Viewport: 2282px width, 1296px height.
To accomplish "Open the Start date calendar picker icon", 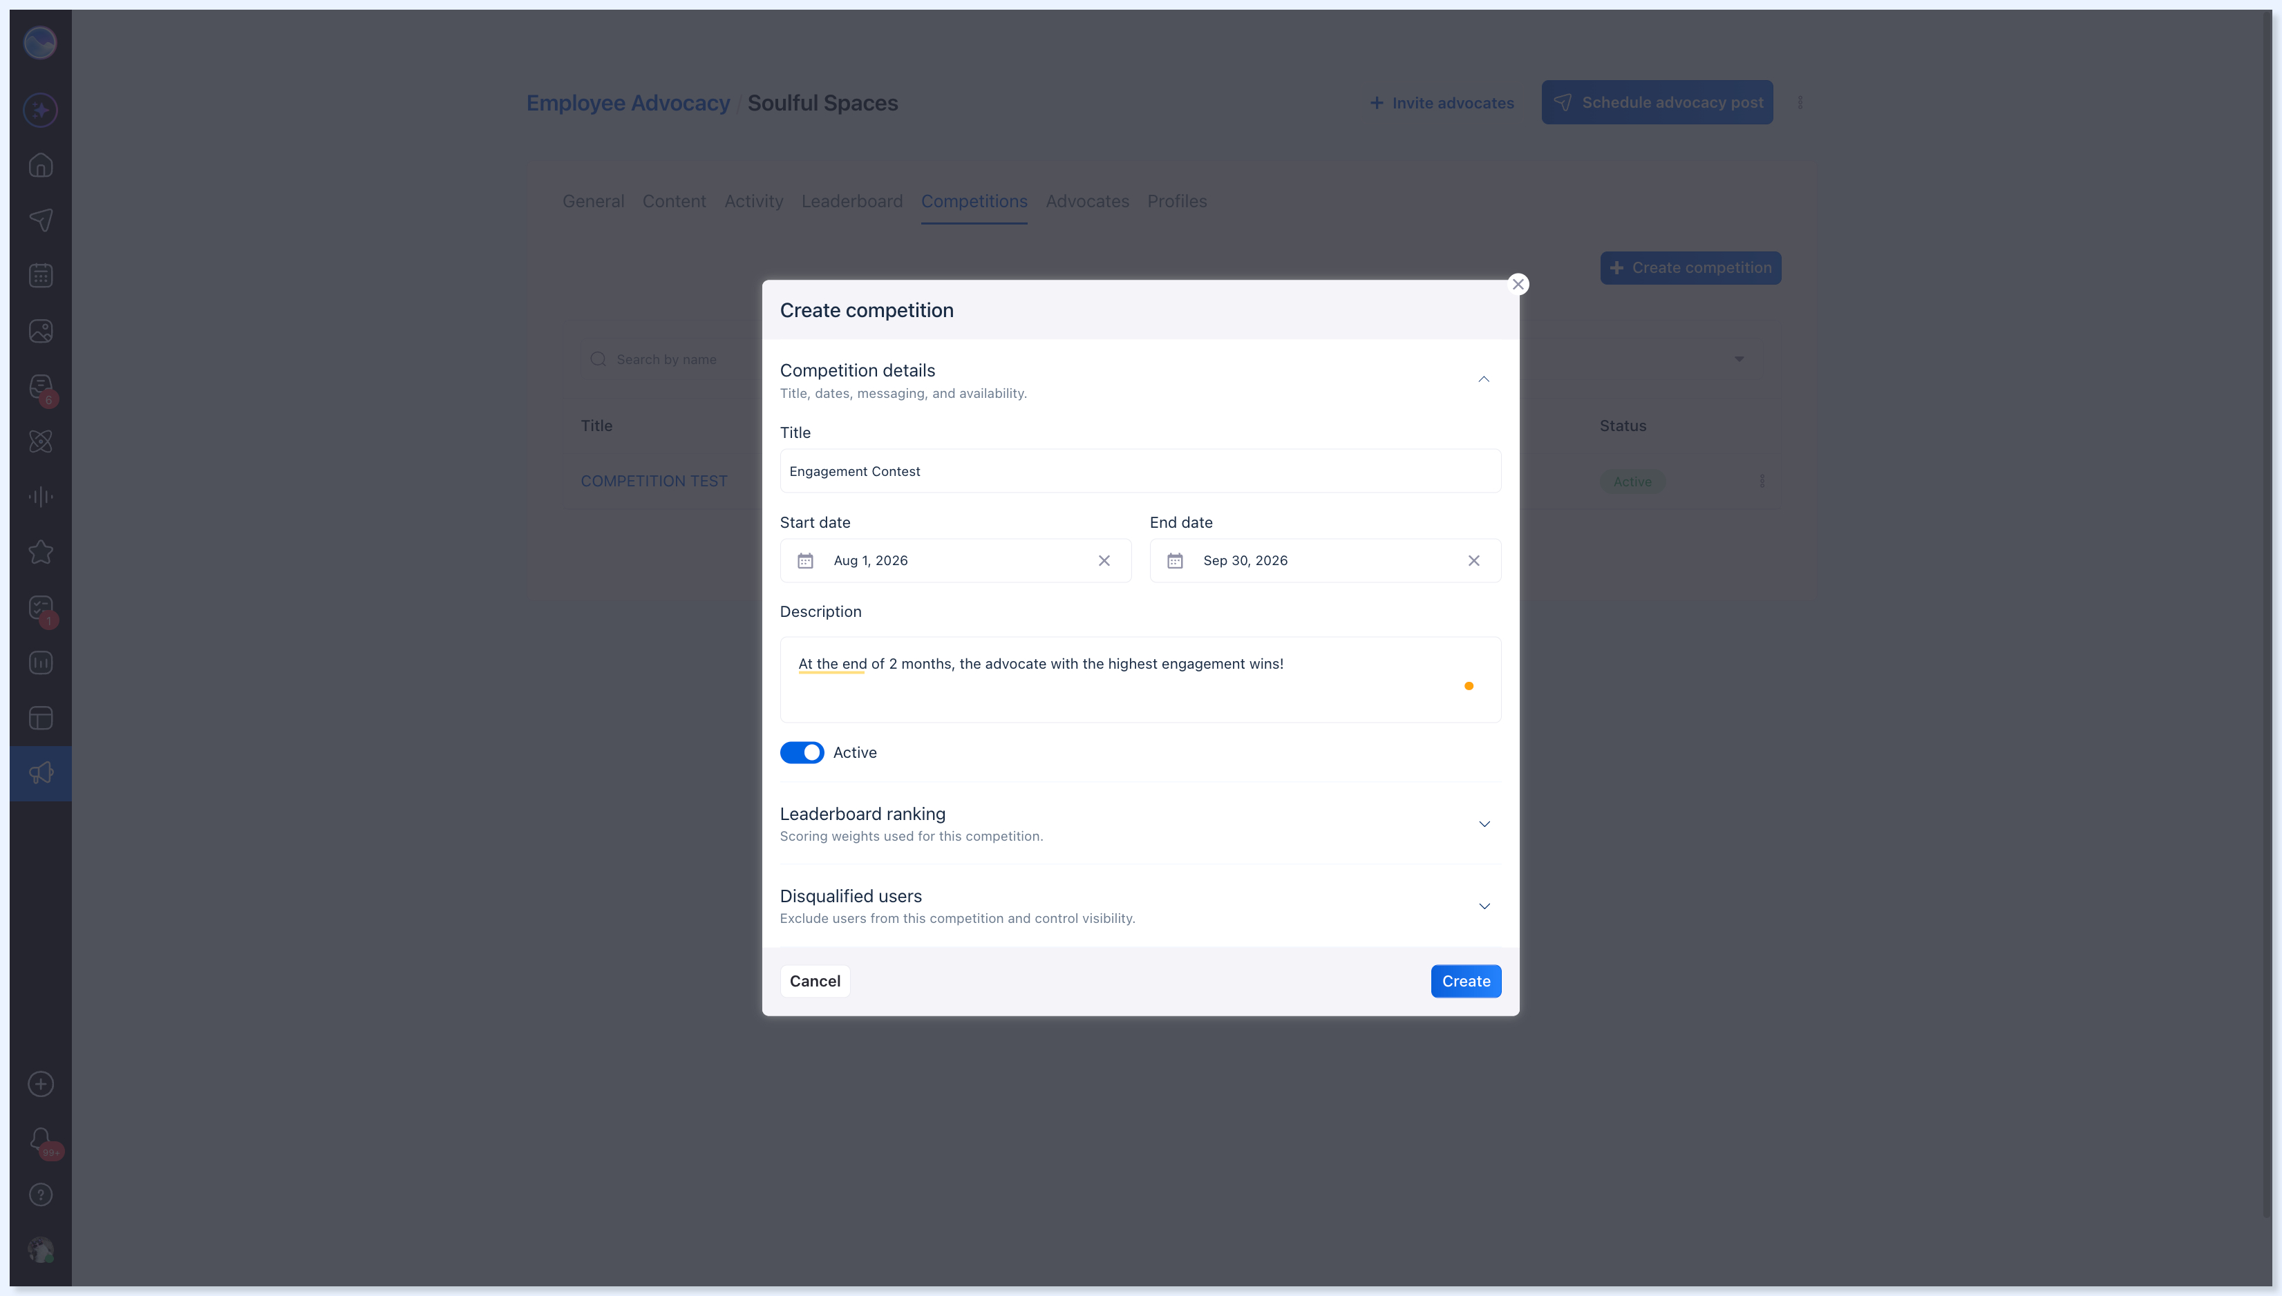I will (x=805, y=561).
